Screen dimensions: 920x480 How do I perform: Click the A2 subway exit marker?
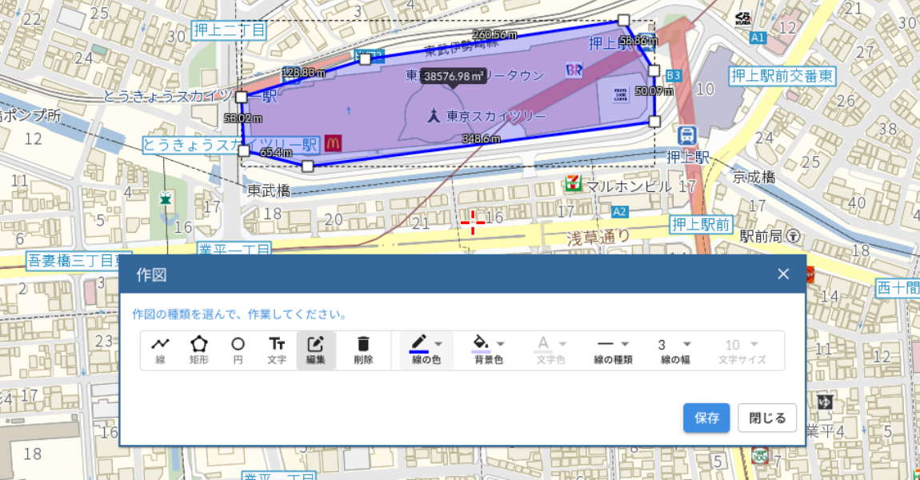pyautogui.click(x=620, y=212)
